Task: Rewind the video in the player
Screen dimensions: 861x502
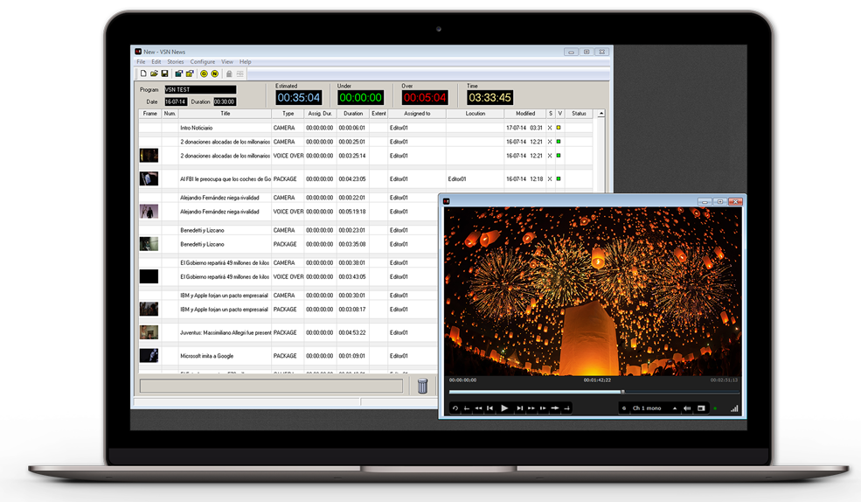Action: tap(478, 408)
